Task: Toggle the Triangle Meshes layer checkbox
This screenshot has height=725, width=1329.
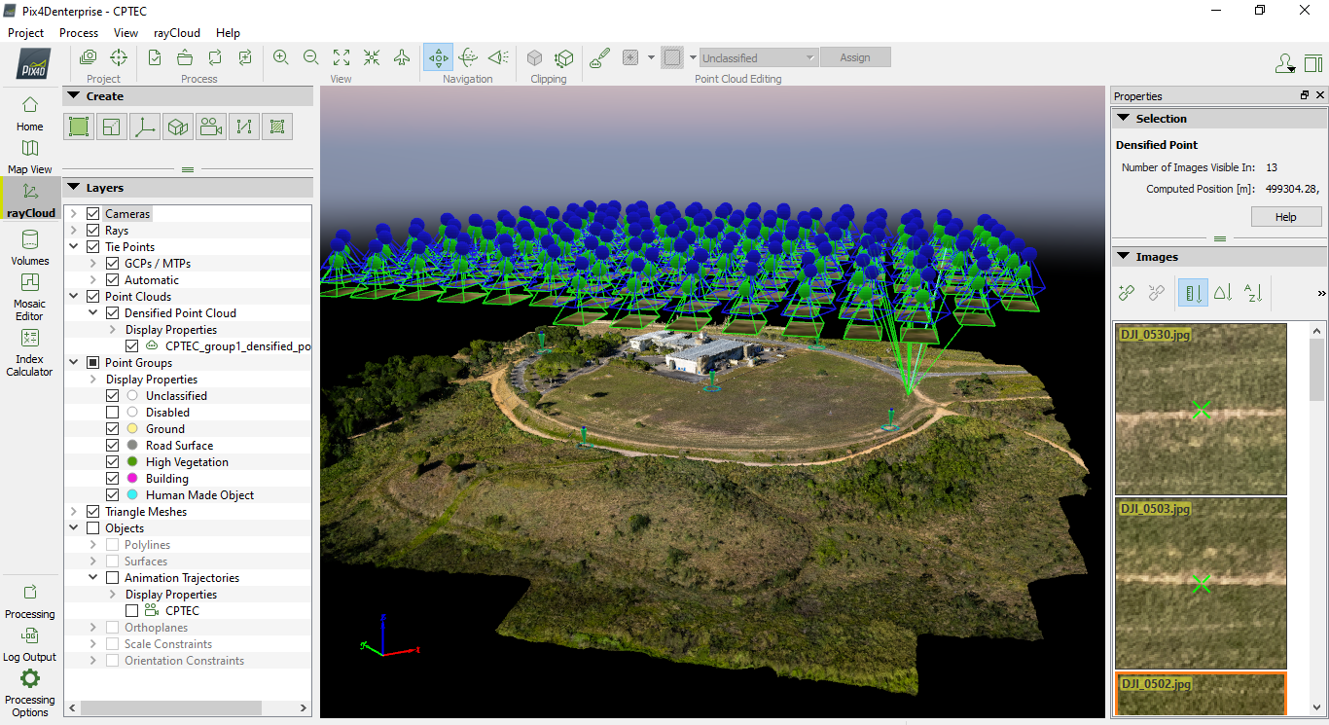Action: pyautogui.click(x=93, y=512)
